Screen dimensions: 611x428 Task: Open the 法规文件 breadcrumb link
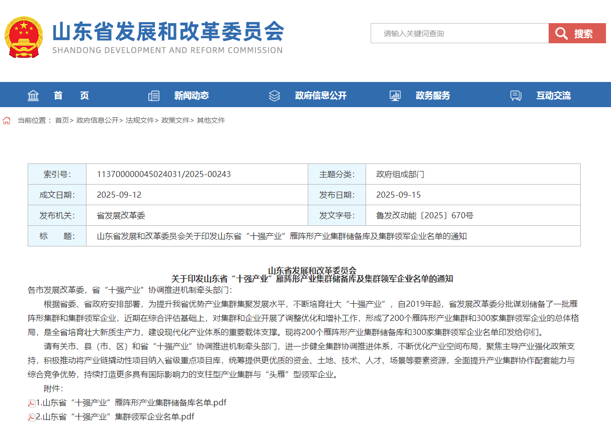(140, 121)
